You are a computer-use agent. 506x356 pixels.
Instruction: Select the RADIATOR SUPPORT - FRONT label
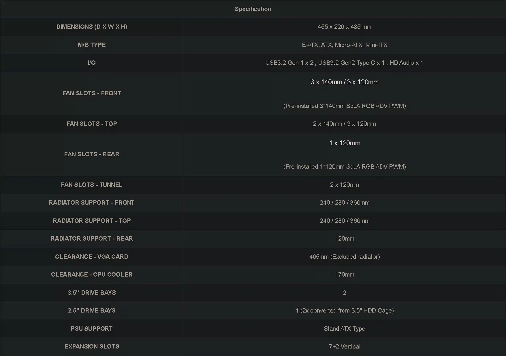pos(92,203)
